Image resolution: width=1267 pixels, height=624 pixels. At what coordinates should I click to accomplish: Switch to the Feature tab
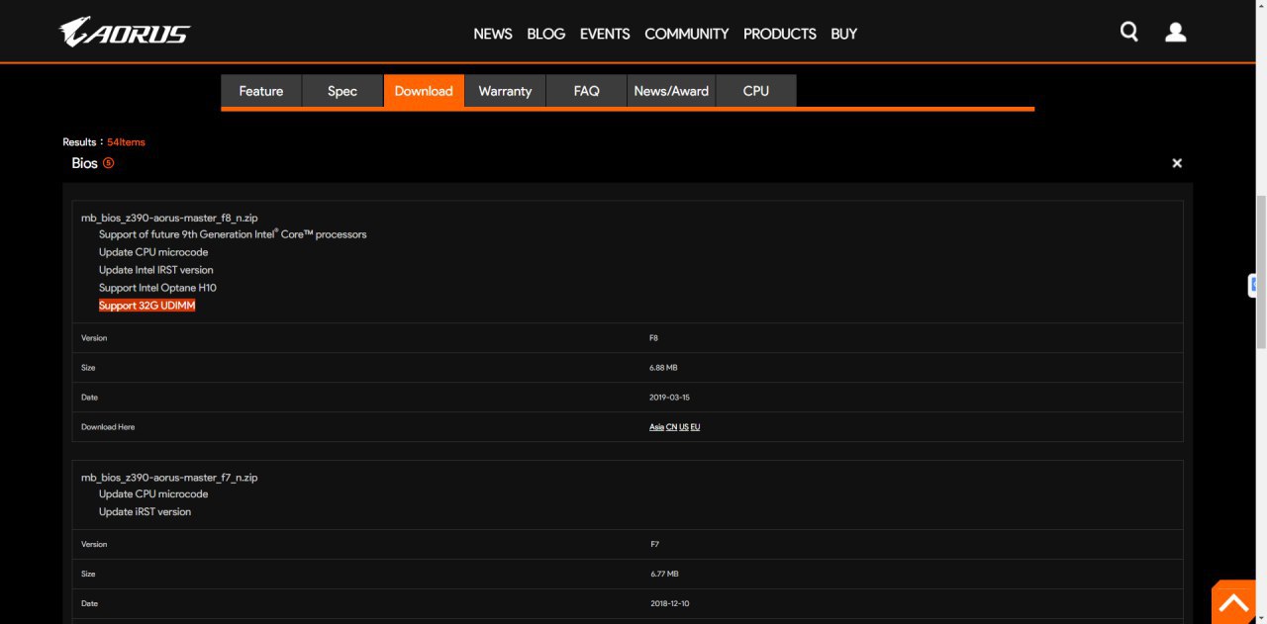tap(261, 91)
